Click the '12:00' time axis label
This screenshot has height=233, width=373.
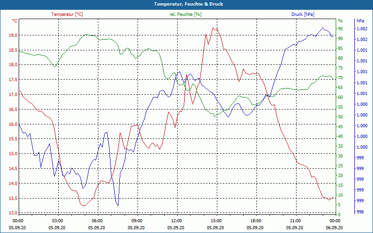(176, 221)
